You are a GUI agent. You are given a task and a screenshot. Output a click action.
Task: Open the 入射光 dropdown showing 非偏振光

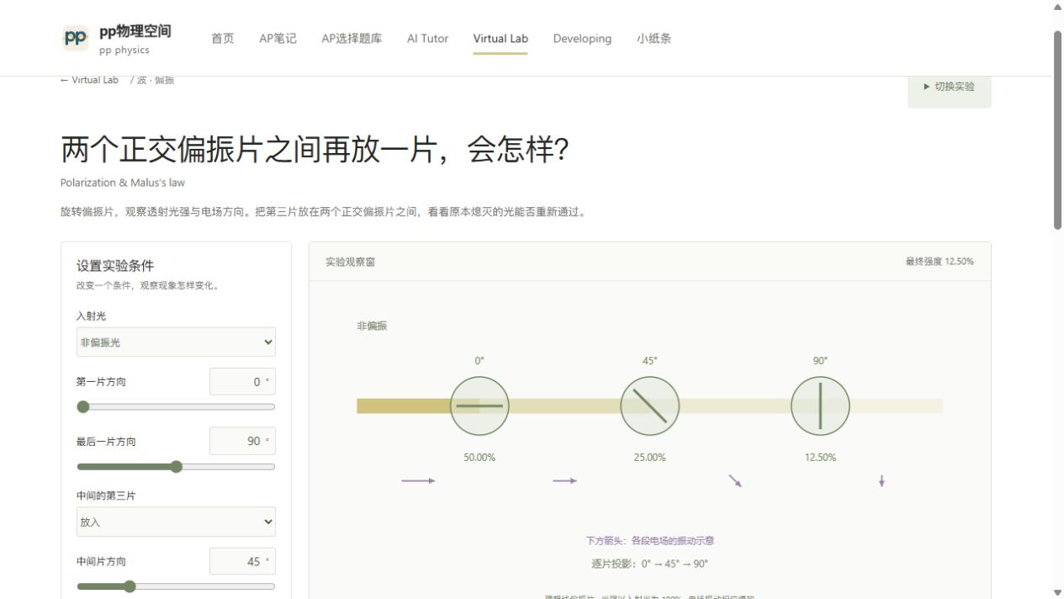coord(176,342)
